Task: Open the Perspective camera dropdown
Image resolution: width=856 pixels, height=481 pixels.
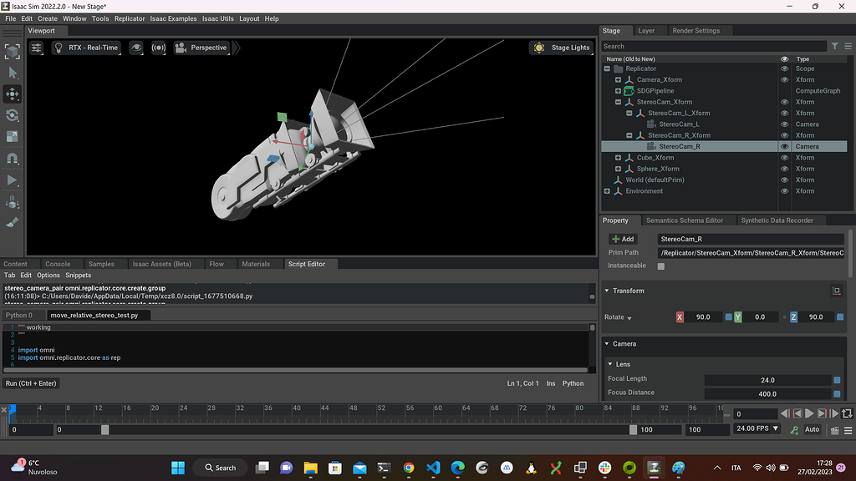Action: coord(201,48)
